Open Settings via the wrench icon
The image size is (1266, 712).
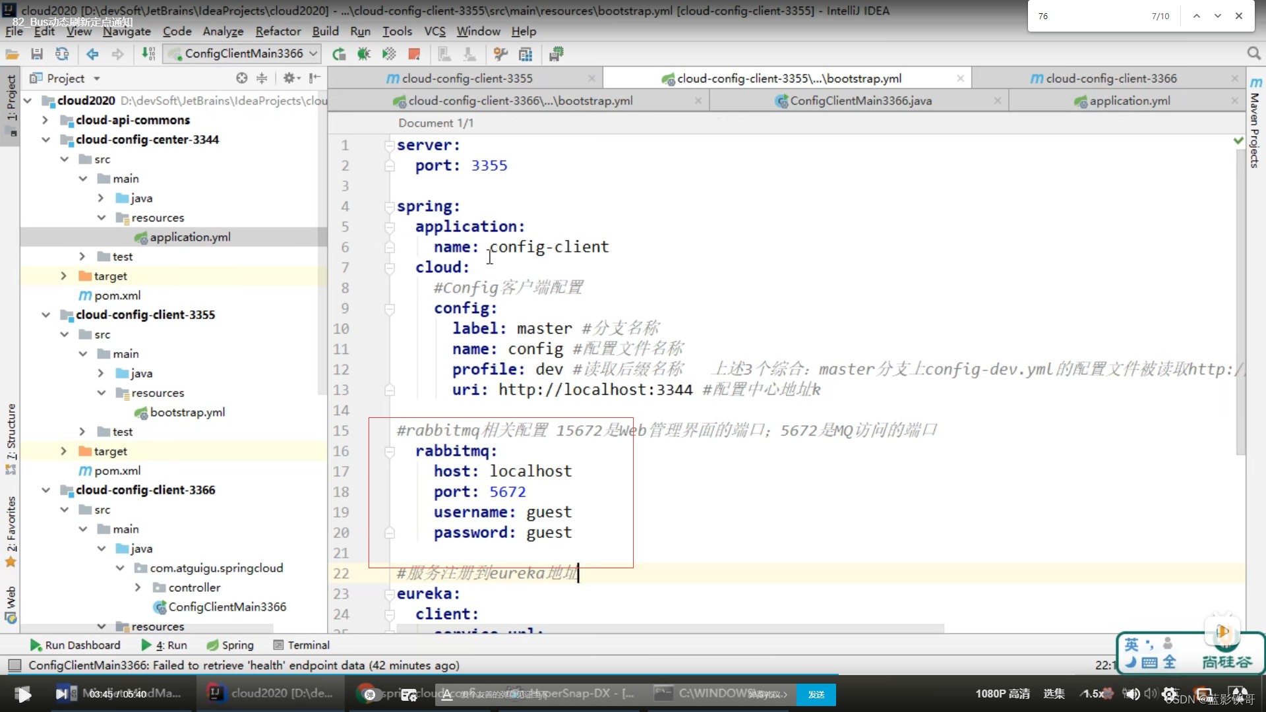coord(500,54)
